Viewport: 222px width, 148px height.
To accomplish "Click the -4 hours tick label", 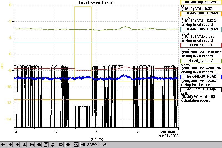I will pos(96,132).
